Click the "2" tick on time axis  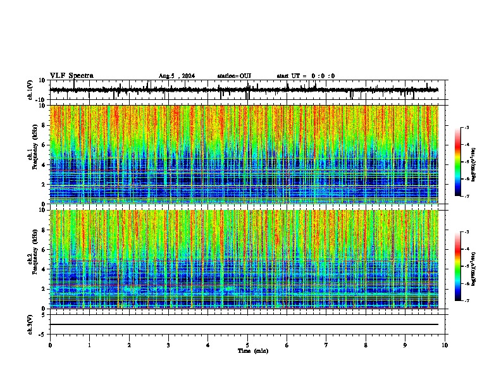129,345
